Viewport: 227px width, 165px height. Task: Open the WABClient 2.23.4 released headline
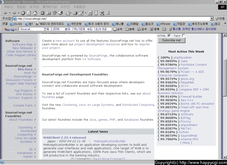65,138
